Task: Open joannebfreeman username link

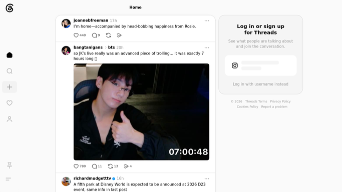Action: click(x=91, y=20)
